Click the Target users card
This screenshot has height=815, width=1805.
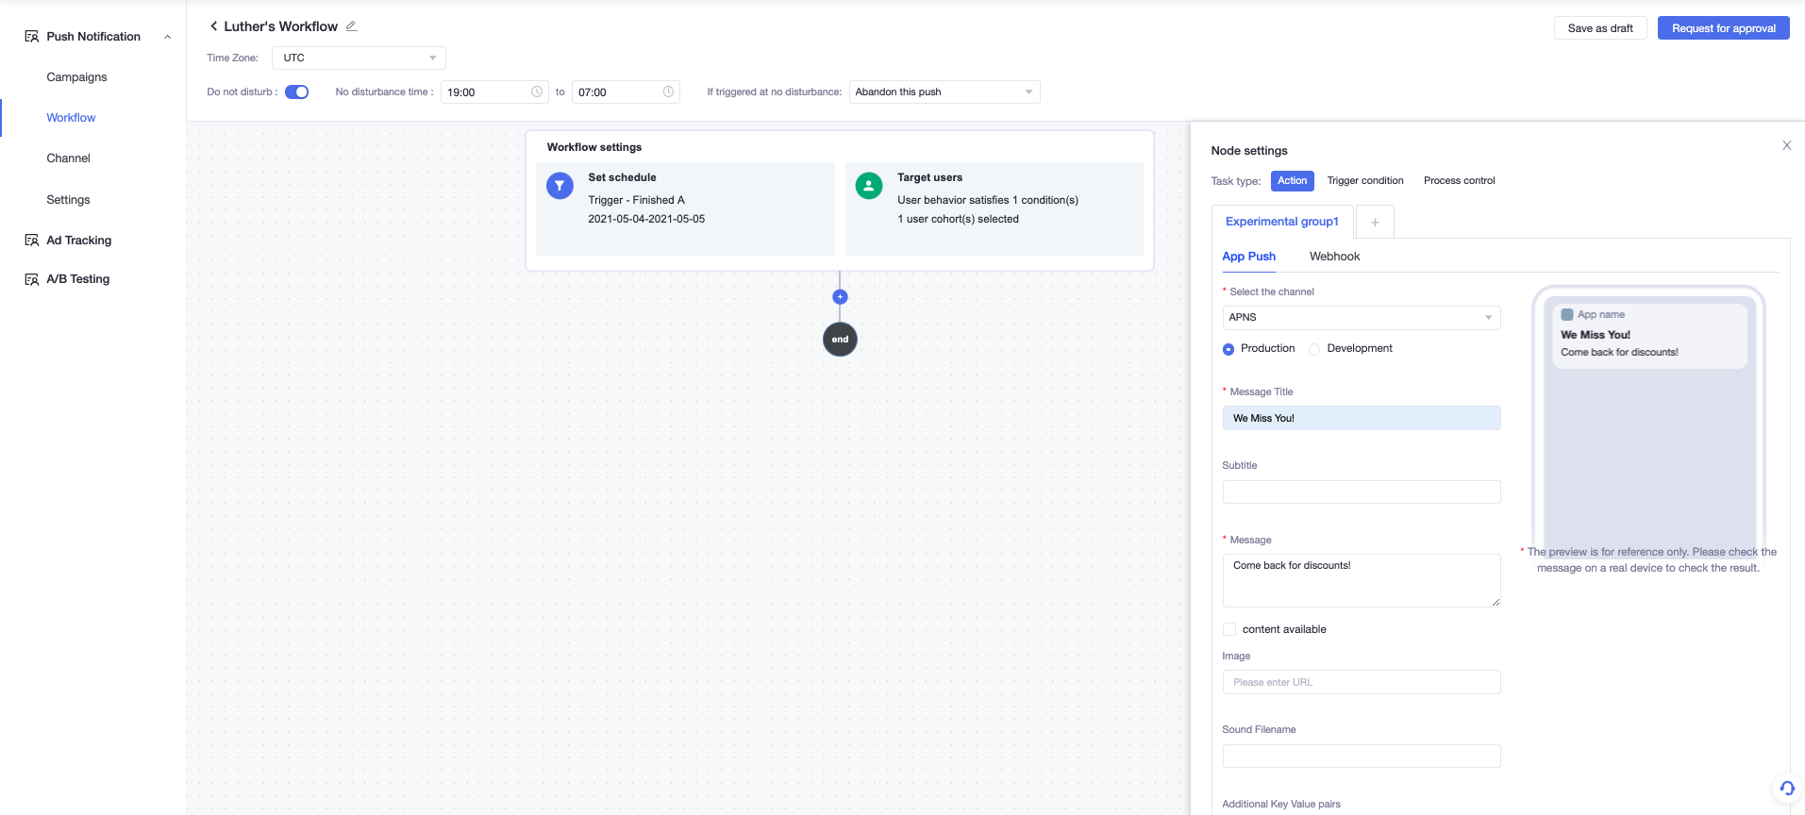(x=994, y=208)
